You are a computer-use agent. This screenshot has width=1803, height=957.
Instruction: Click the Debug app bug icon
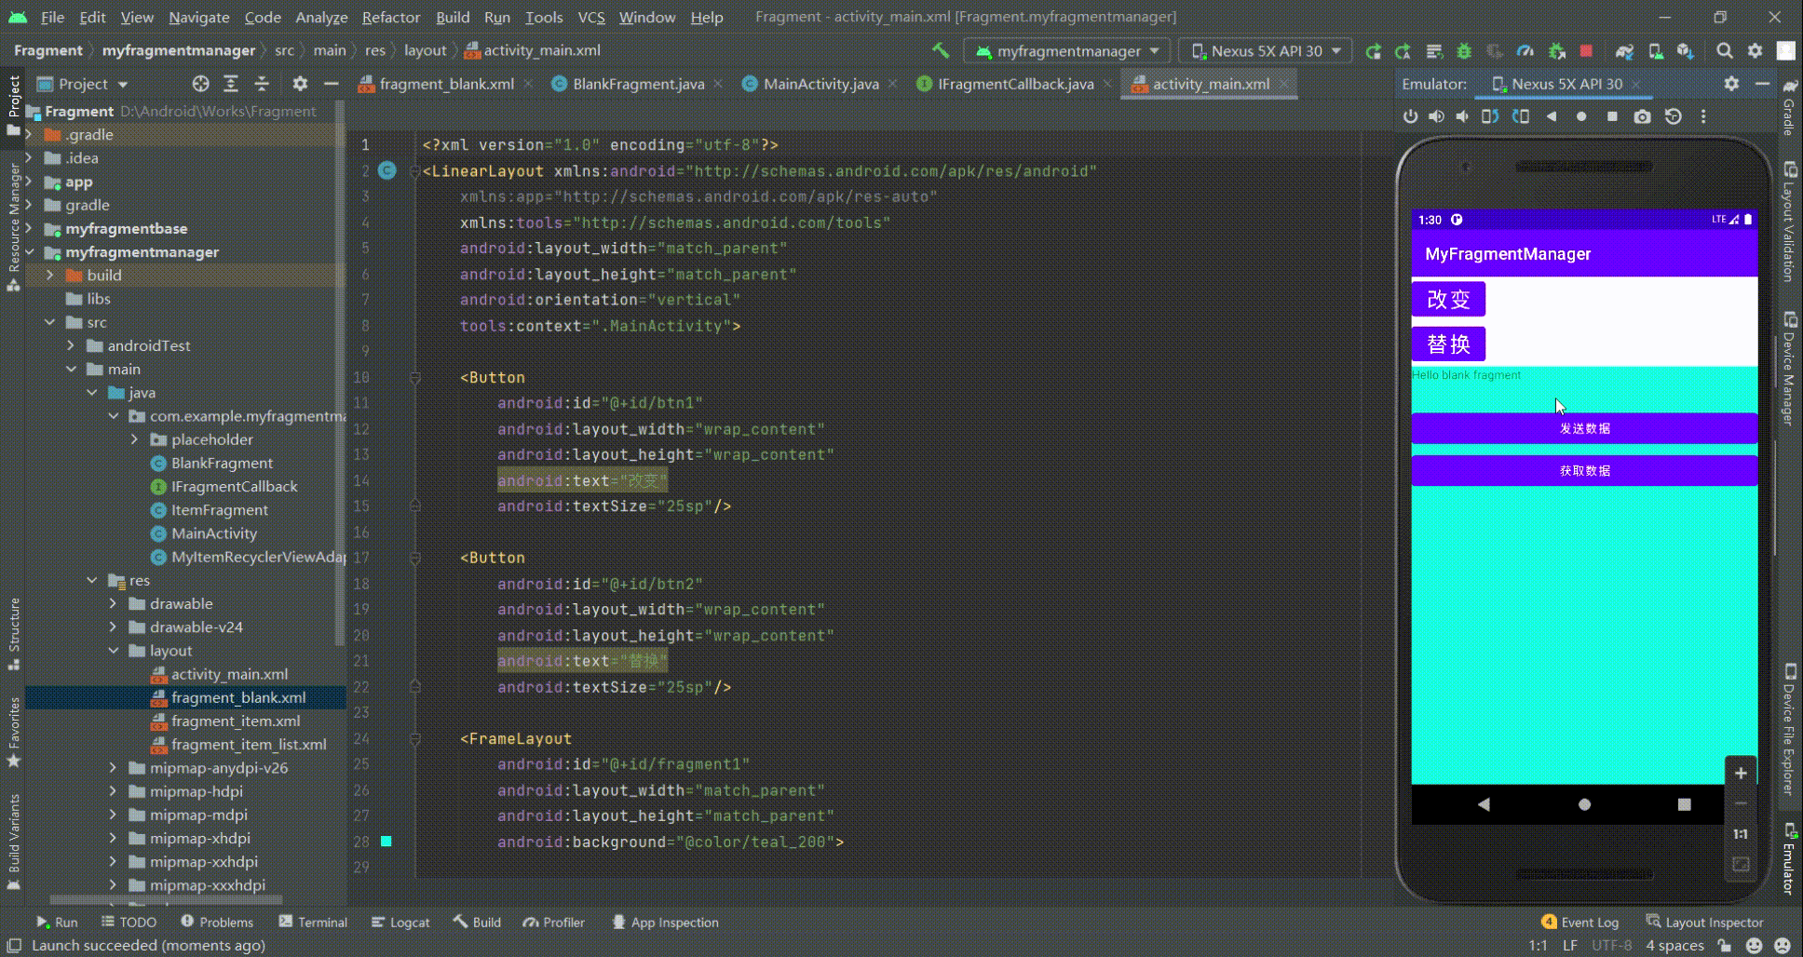click(1464, 51)
